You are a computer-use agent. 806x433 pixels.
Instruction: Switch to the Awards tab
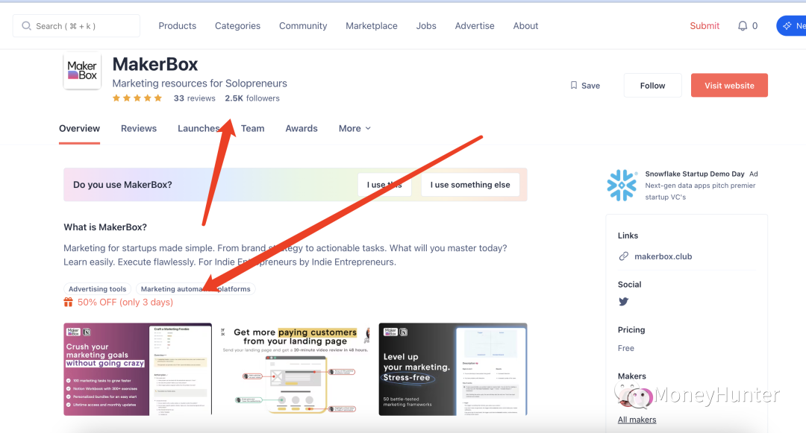click(x=302, y=128)
